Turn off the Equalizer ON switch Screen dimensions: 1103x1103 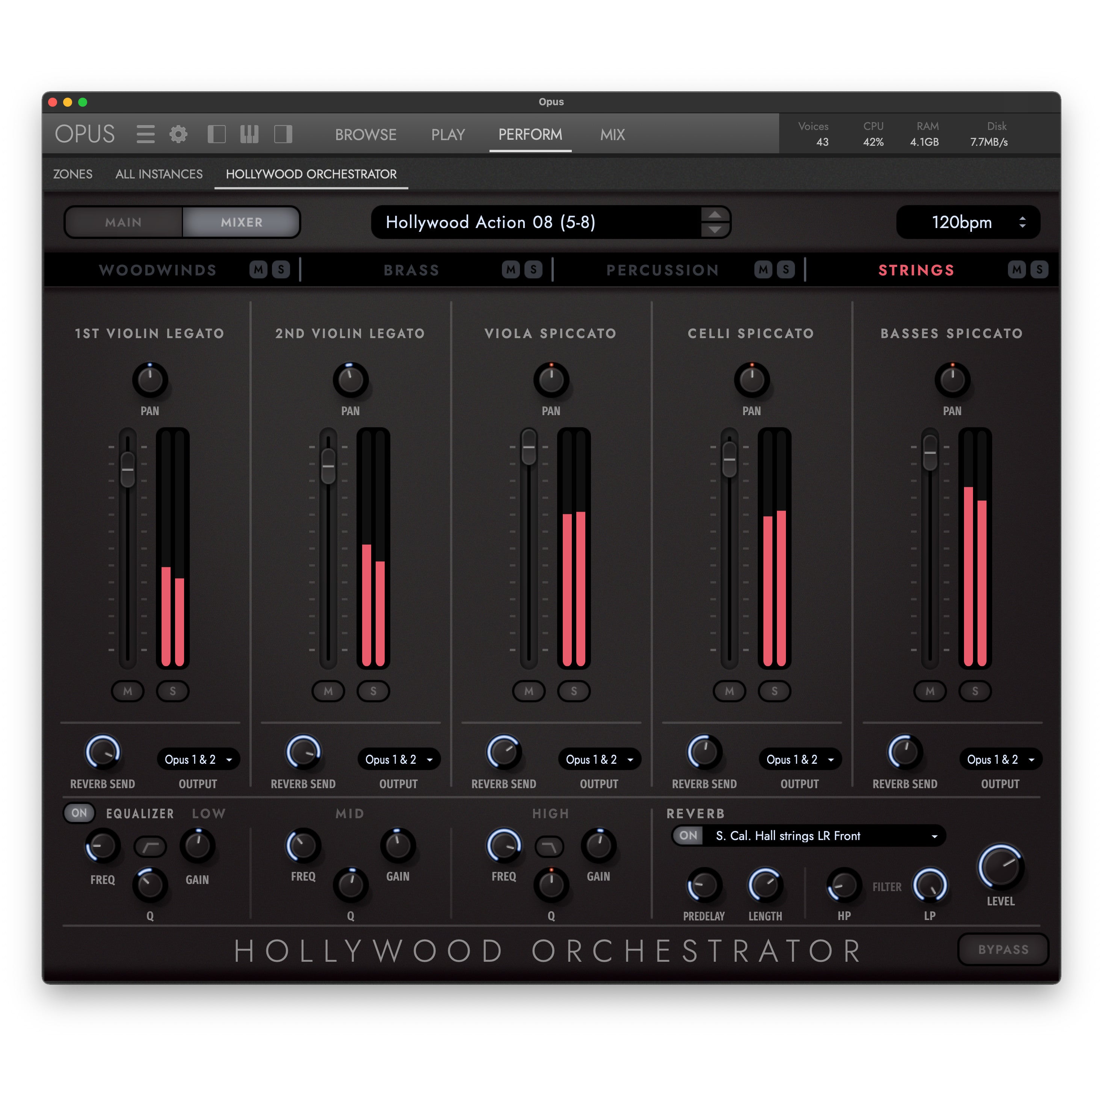pos(79,813)
